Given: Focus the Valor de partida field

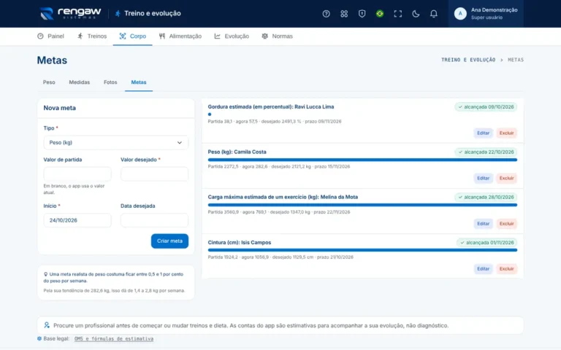Looking at the screenshot, I should pos(77,174).
